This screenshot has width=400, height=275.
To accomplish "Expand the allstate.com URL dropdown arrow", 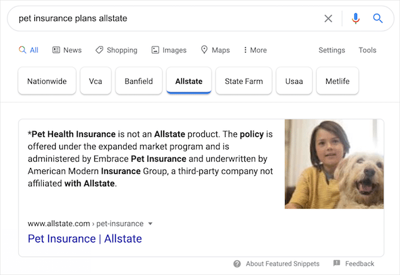I will coord(151,224).
